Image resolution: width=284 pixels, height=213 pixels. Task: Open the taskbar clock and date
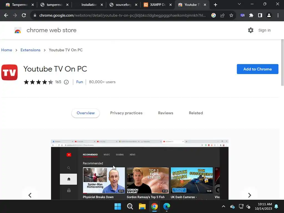263,206
